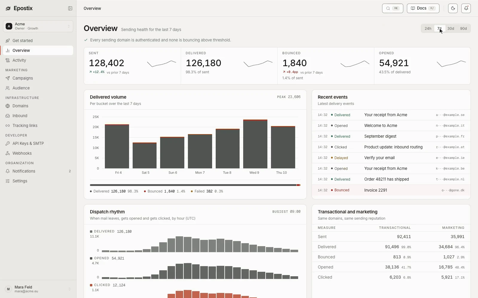The height and width of the screenshot is (298, 478).
Task: Go to Get started page
Action: click(38, 41)
